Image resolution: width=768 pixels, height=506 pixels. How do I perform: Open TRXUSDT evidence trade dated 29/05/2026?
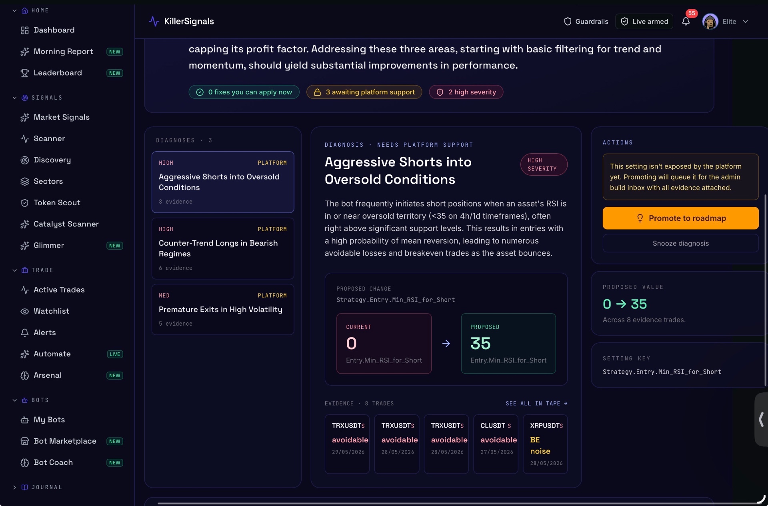coord(347,444)
